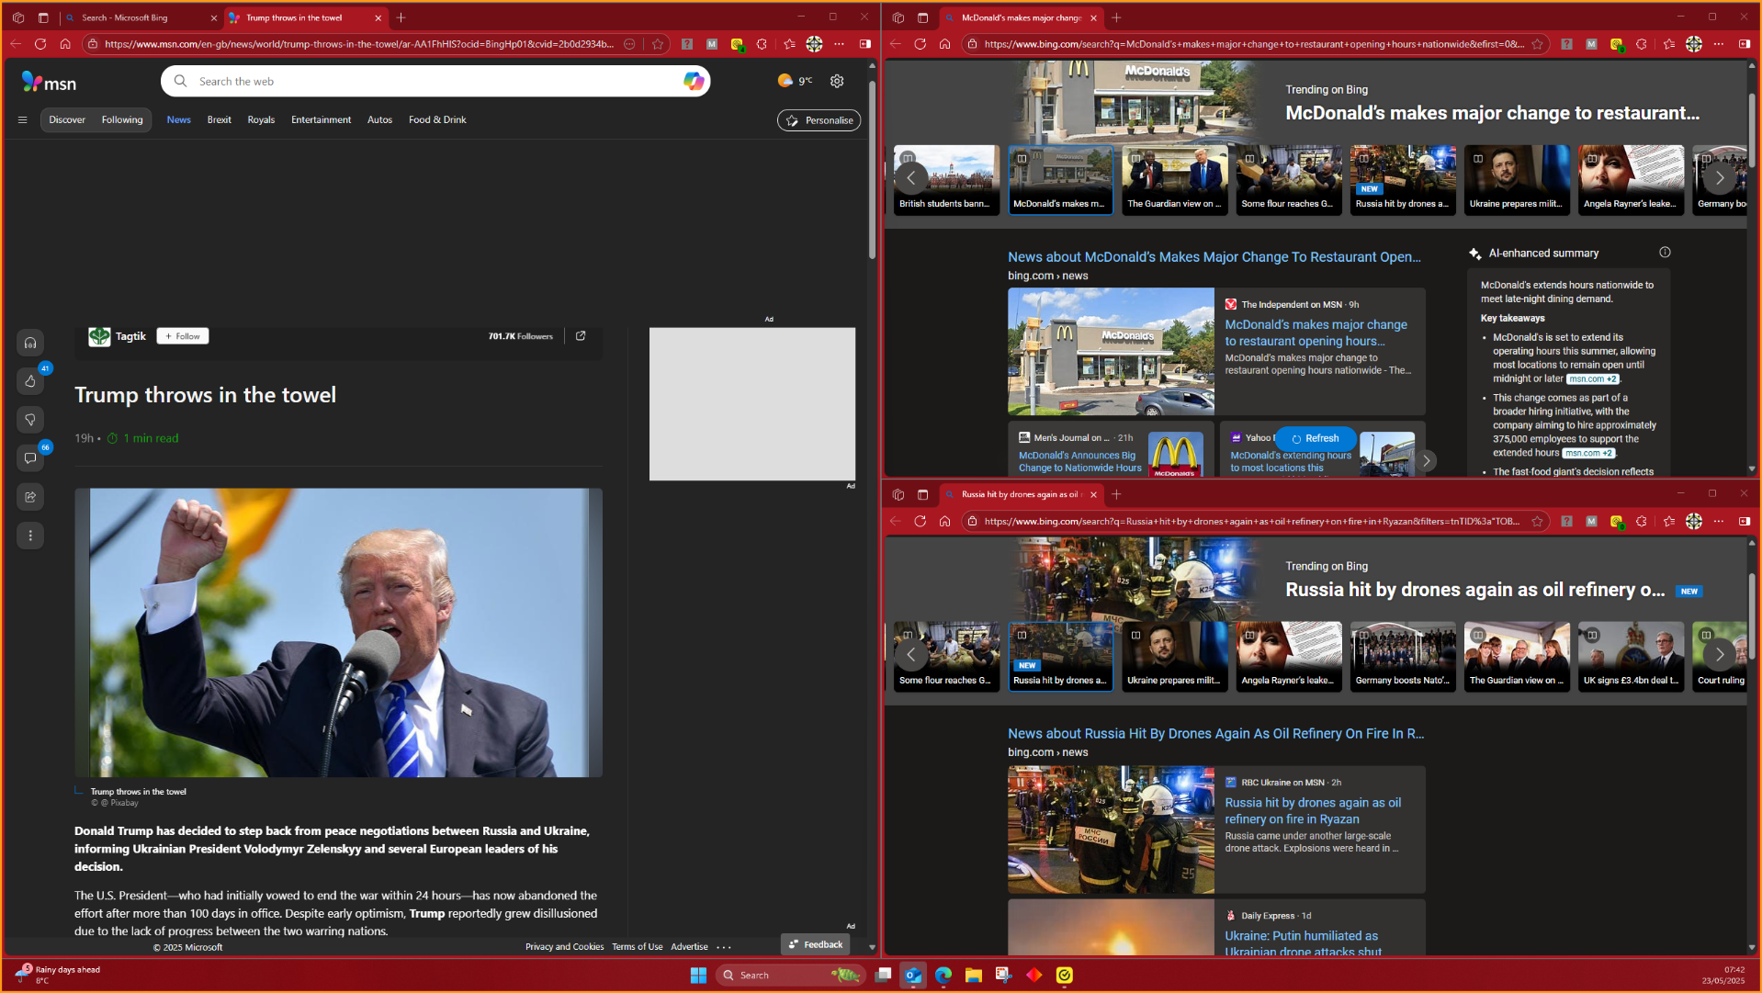Refresh the McDonald's Bing search window
The image size is (1762, 993).
pyautogui.click(x=920, y=44)
